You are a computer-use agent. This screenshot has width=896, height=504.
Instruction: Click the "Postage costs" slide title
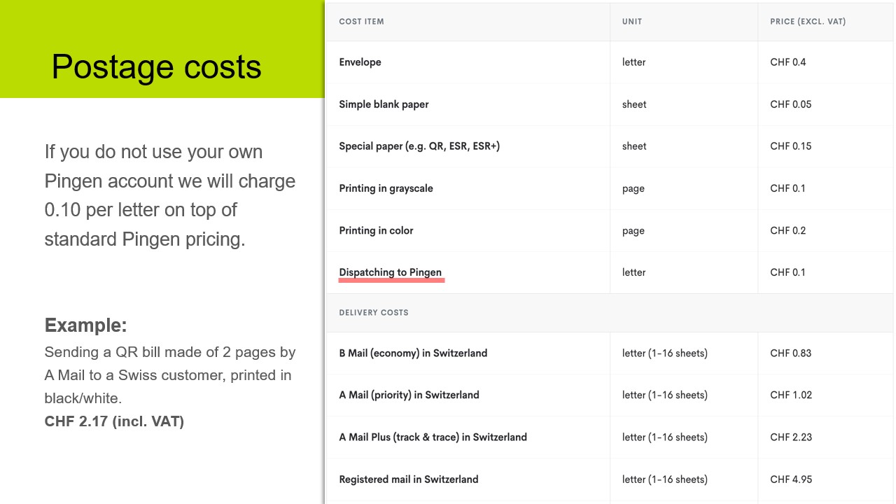pyautogui.click(x=156, y=67)
